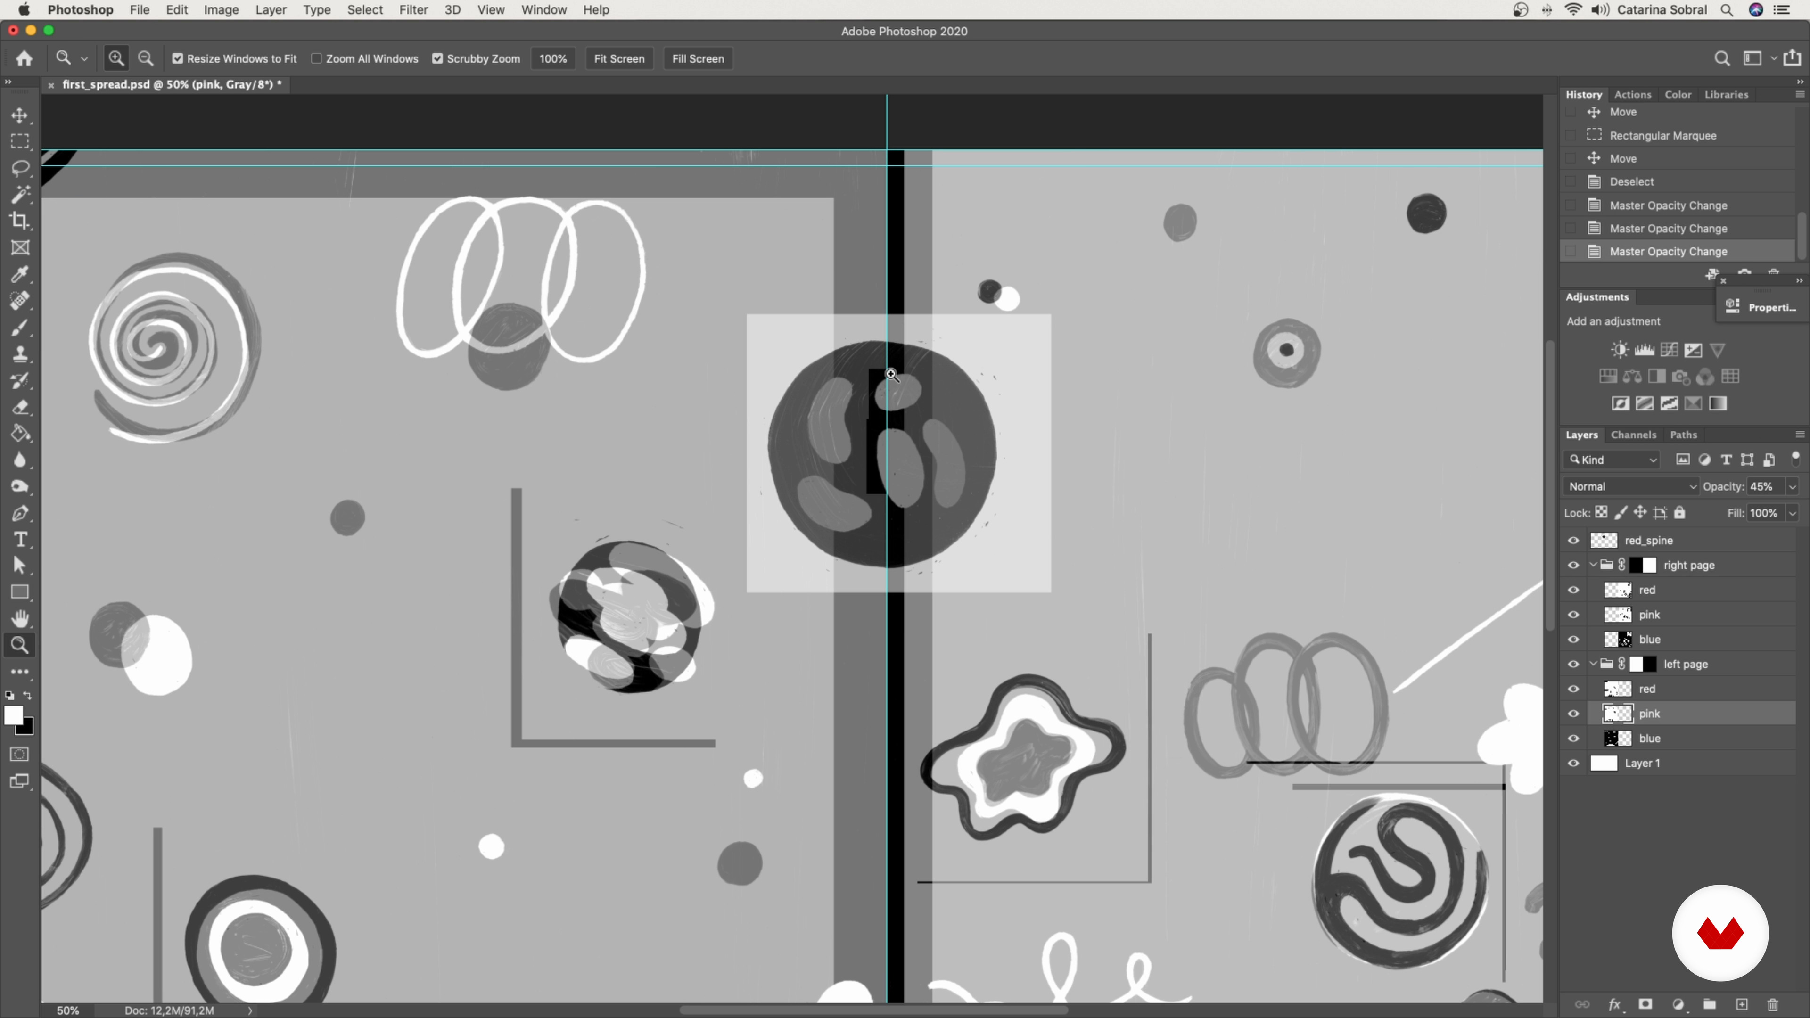Image resolution: width=1810 pixels, height=1018 pixels.
Task: Open the layer filter Kind dropdown
Action: coord(1612,460)
